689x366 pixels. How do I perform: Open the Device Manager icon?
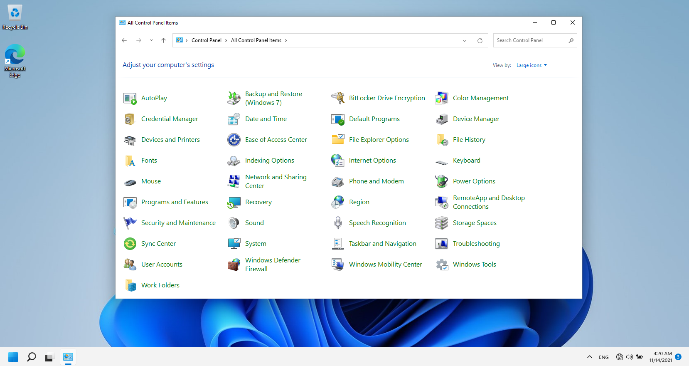coord(441,119)
